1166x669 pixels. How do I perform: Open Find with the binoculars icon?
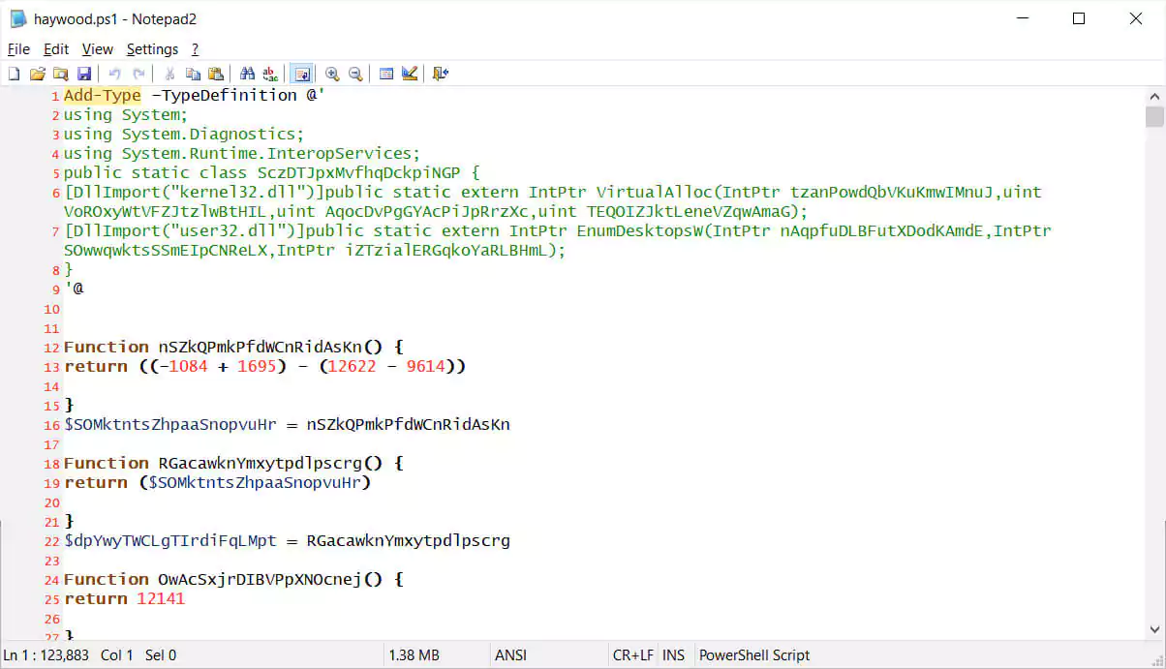247,74
